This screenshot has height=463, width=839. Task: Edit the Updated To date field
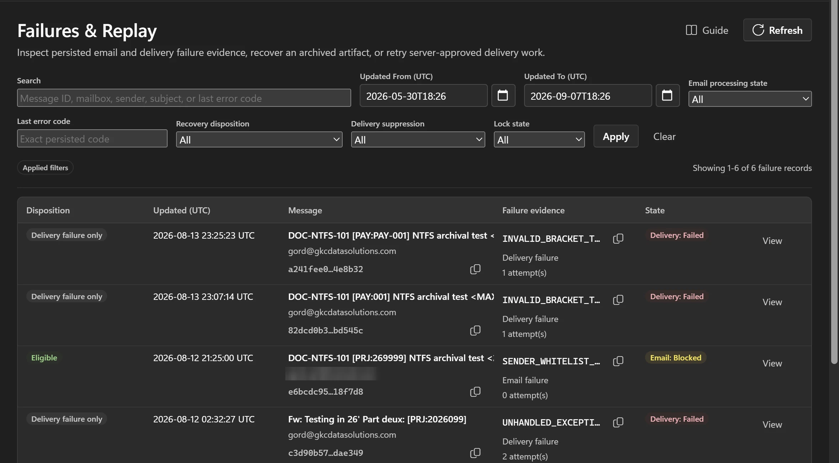point(588,95)
